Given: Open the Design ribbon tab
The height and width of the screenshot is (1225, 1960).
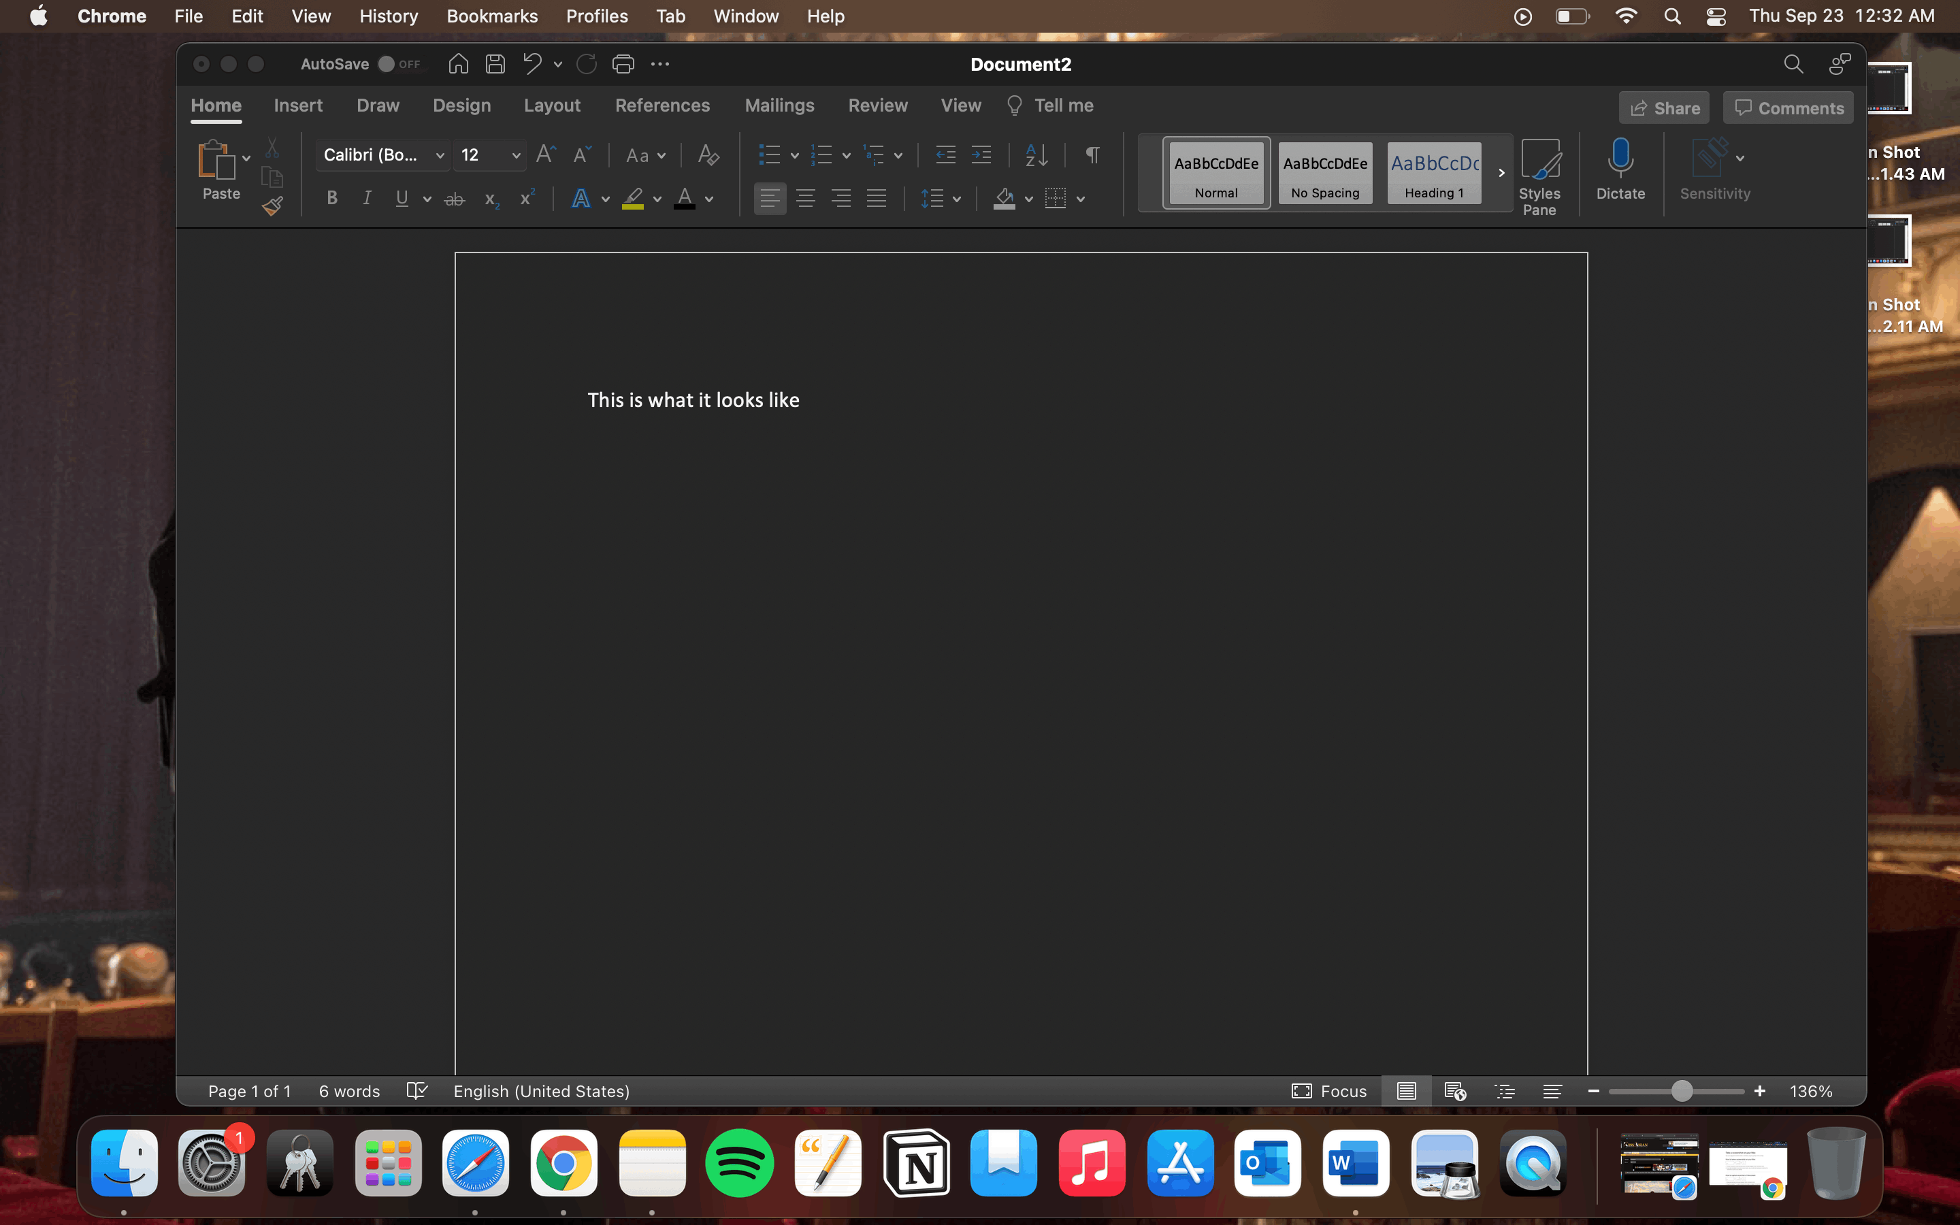Looking at the screenshot, I should coord(461,105).
